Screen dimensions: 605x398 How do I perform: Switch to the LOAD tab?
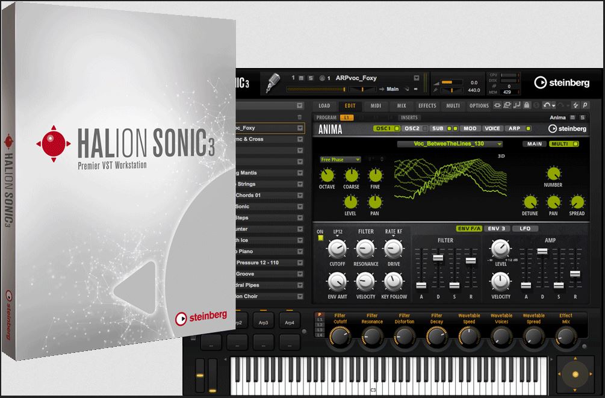pos(324,106)
